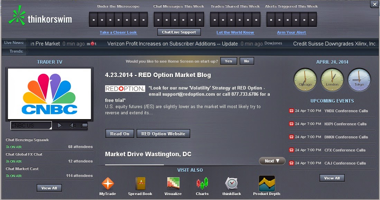The image size is (380, 200).
Task: Click the 68 attendees count
Action: coord(81,147)
